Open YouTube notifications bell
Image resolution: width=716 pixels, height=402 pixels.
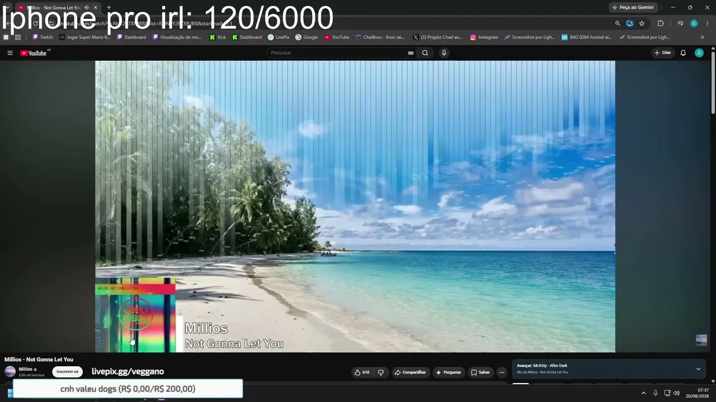(683, 53)
